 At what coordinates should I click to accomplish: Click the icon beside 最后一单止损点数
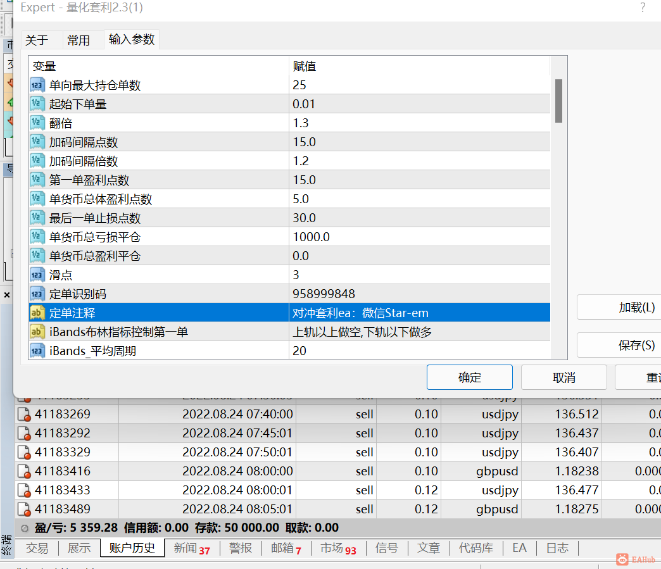37,218
